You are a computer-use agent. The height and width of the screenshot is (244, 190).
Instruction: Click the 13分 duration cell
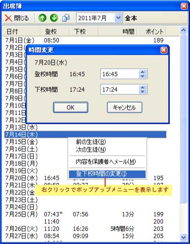click(x=128, y=215)
